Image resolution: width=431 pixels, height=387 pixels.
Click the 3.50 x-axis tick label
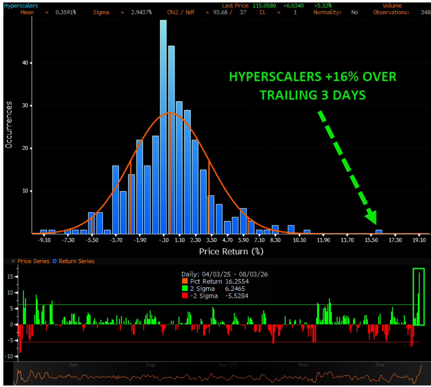(x=211, y=240)
